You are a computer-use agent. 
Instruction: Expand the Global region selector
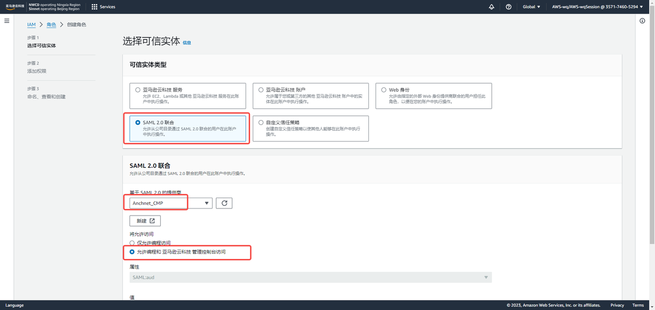pos(531,7)
